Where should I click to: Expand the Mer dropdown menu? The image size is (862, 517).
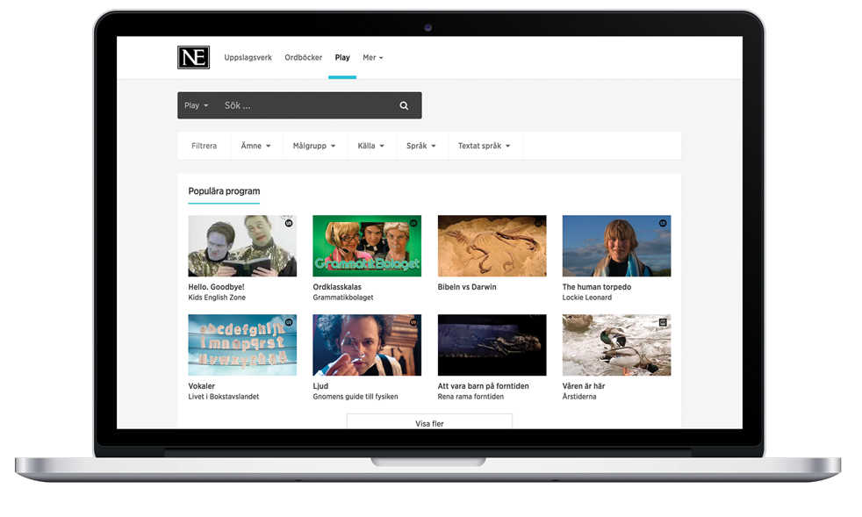point(372,58)
